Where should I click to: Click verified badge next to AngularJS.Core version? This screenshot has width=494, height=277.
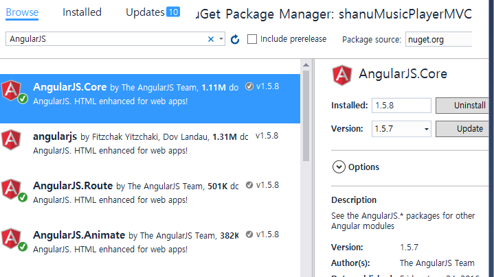click(x=249, y=86)
